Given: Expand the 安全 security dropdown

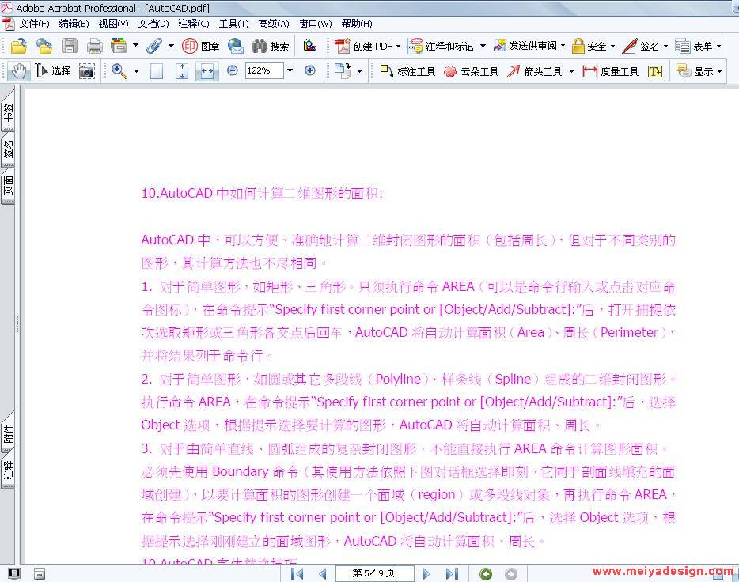Looking at the screenshot, I should (593, 46).
